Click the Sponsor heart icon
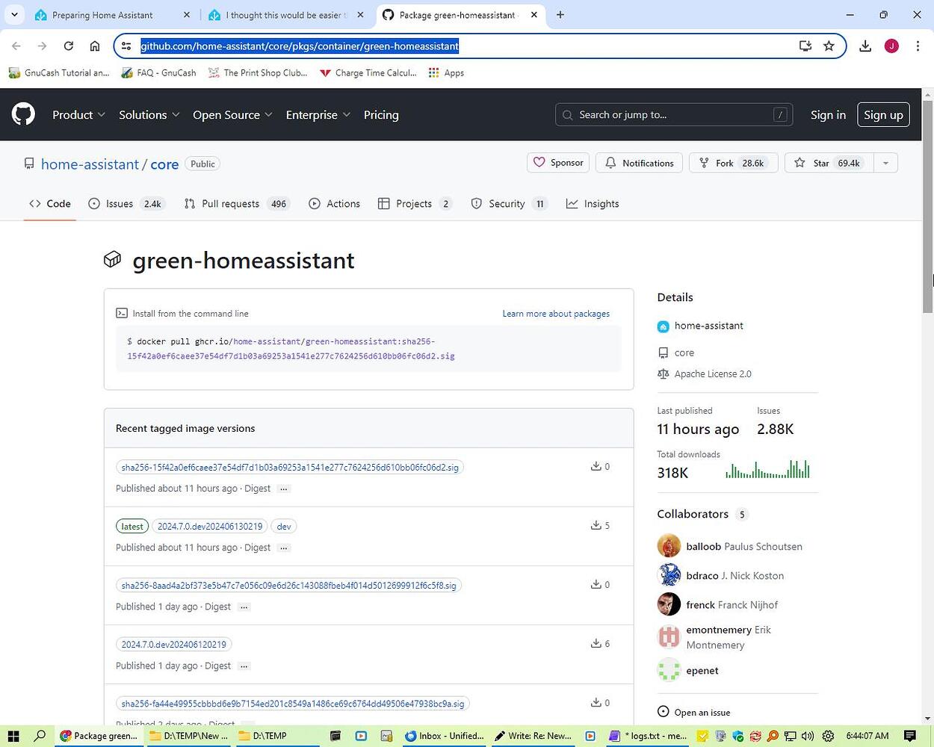 click(x=539, y=162)
